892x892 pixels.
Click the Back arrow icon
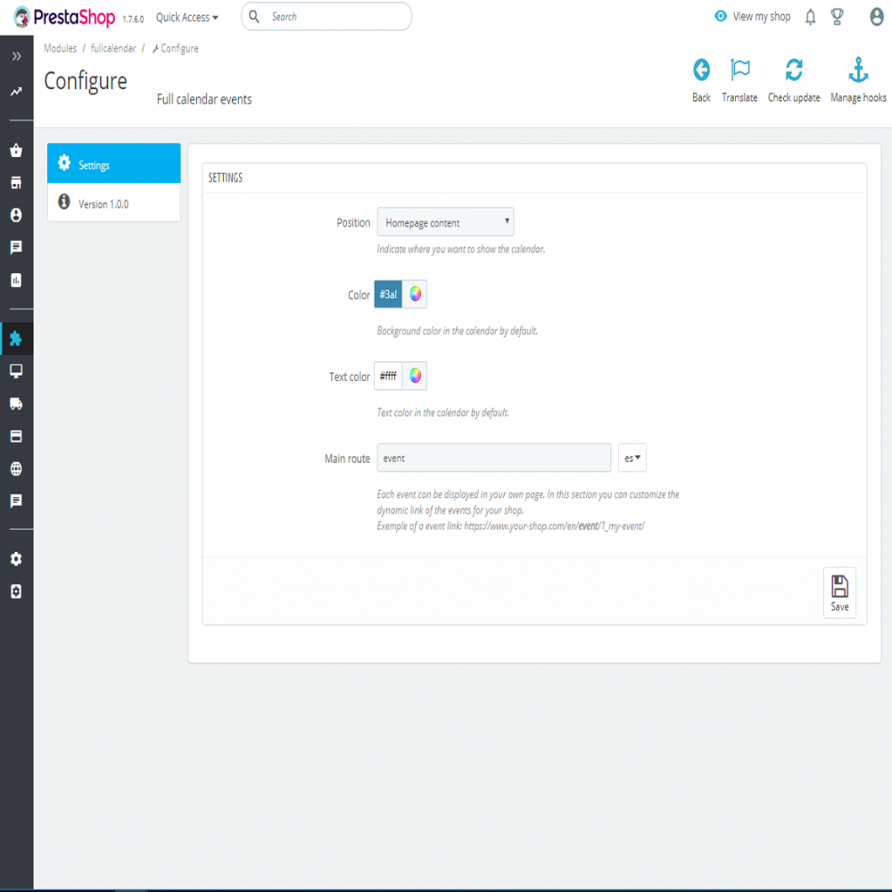pyautogui.click(x=701, y=70)
